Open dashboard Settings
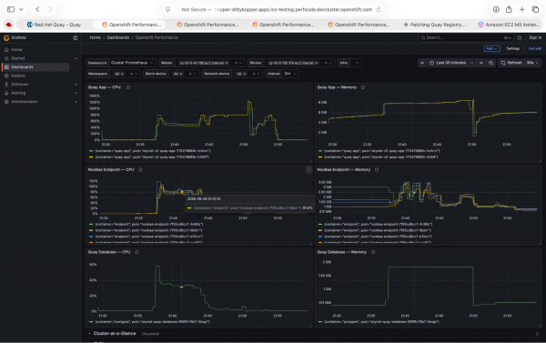Viewport: 546px width, 343px height. pos(513,48)
